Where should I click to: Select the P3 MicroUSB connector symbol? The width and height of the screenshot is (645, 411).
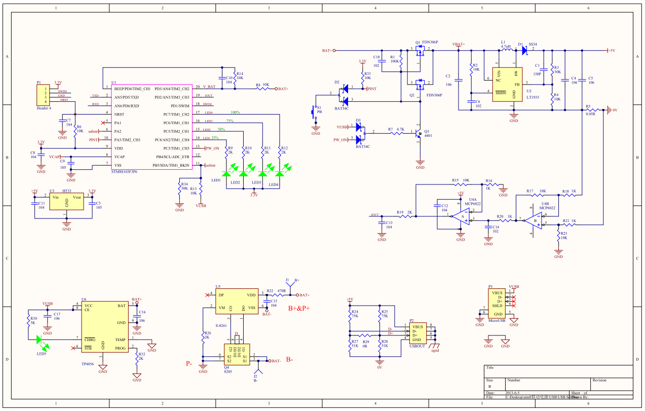pyautogui.click(x=496, y=303)
